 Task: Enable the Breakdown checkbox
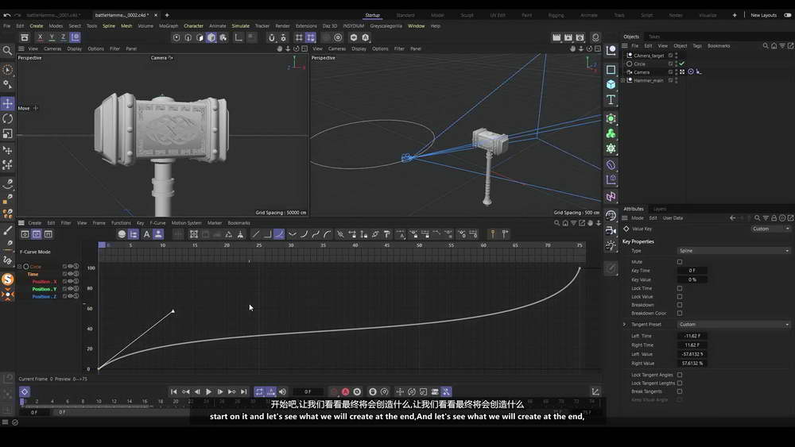[680, 305]
